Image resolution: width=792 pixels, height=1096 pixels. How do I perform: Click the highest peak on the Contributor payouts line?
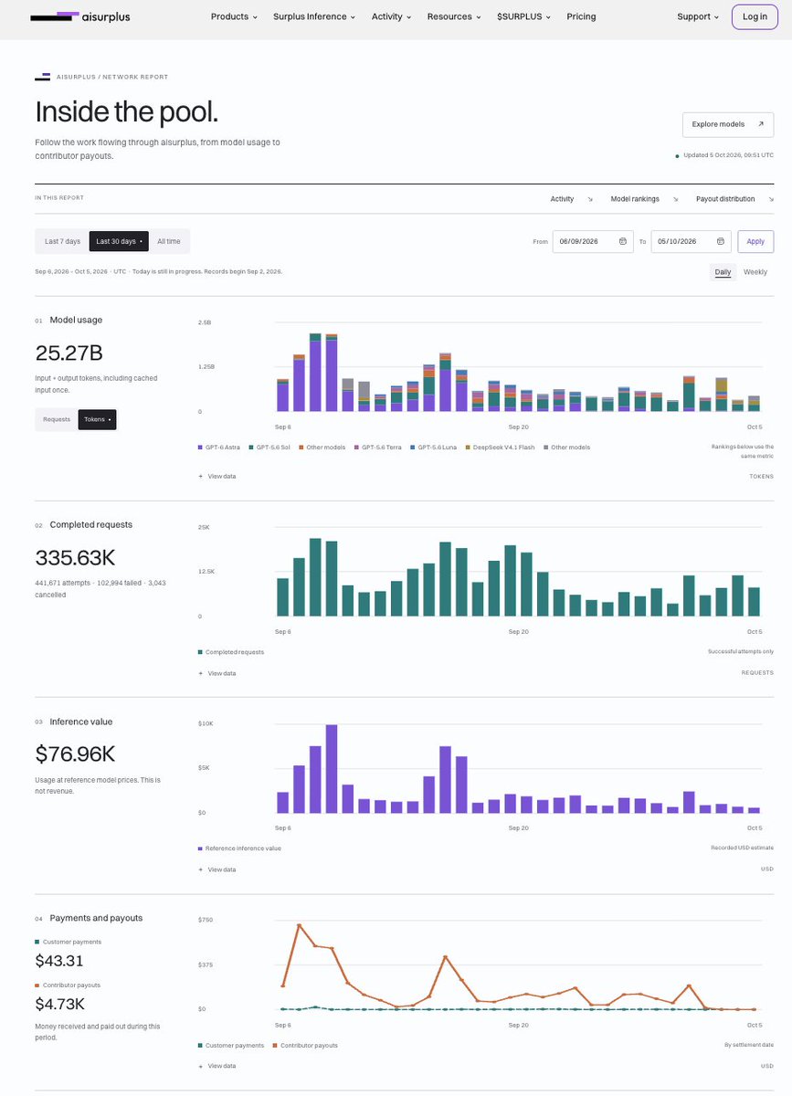(x=299, y=925)
